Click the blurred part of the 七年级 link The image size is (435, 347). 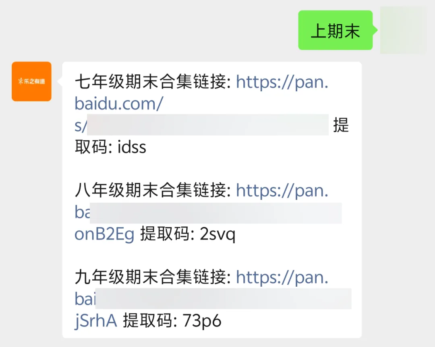pos(208,125)
